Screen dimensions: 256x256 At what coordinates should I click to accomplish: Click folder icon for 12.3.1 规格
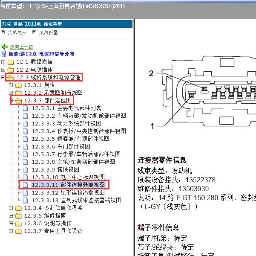18,85
